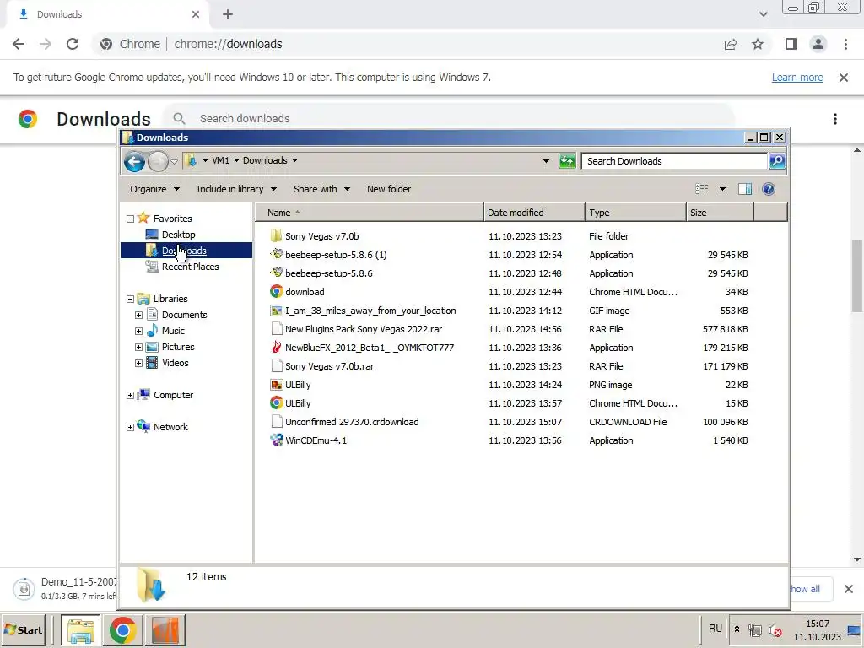This screenshot has height=648, width=864.
Task: Click the Explorer forward arrow button
Action: (x=158, y=161)
